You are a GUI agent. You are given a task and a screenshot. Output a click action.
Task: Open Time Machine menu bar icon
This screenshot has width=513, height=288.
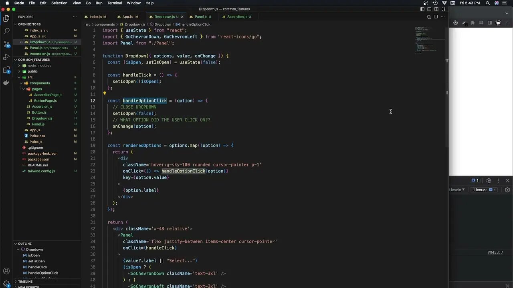tap(435, 3)
